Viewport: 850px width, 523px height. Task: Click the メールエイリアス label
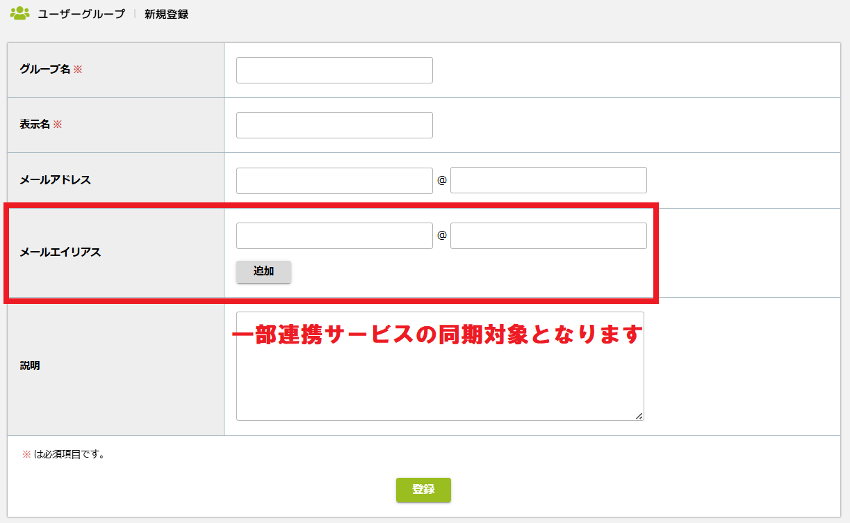[x=60, y=252]
